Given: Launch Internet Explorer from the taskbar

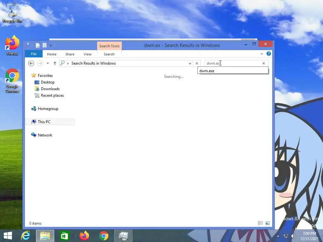Looking at the screenshot, I should tap(26, 236).
